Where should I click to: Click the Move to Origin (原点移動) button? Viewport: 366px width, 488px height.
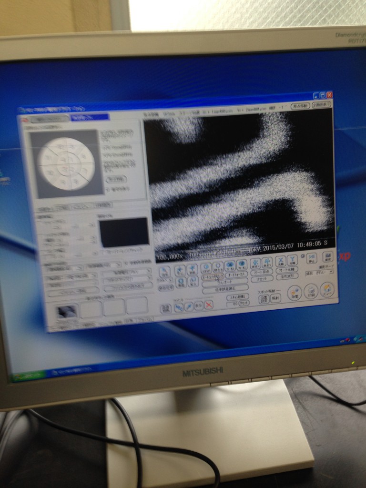pyautogui.click(x=300, y=106)
